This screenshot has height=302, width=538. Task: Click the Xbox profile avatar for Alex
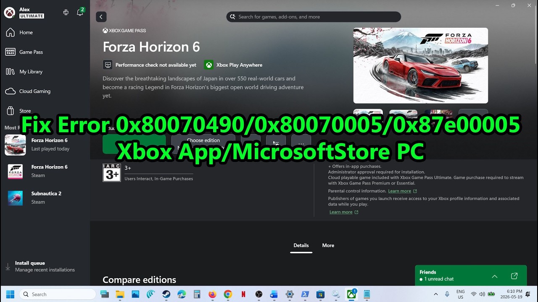click(x=10, y=13)
